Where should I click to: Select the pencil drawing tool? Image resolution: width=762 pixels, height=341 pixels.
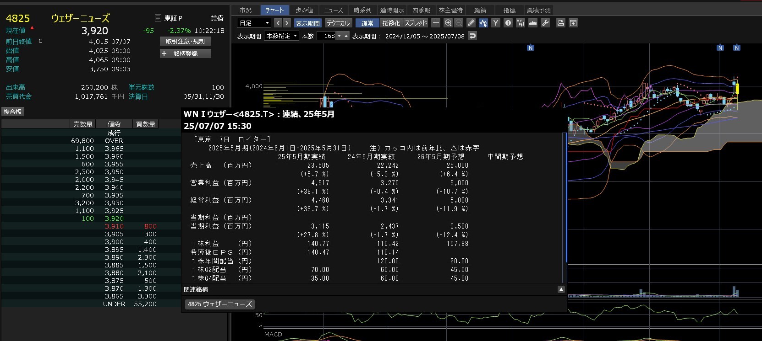[471, 23]
